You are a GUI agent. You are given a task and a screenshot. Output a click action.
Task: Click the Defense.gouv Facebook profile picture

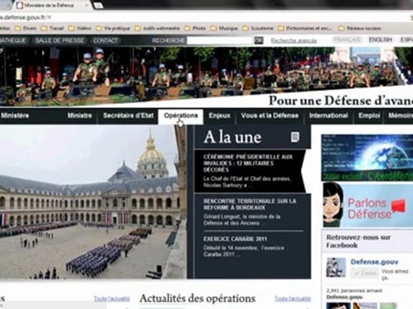(x=336, y=267)
